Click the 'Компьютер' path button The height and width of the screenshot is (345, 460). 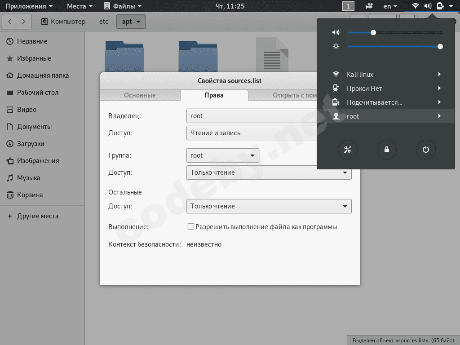(63, 22)
